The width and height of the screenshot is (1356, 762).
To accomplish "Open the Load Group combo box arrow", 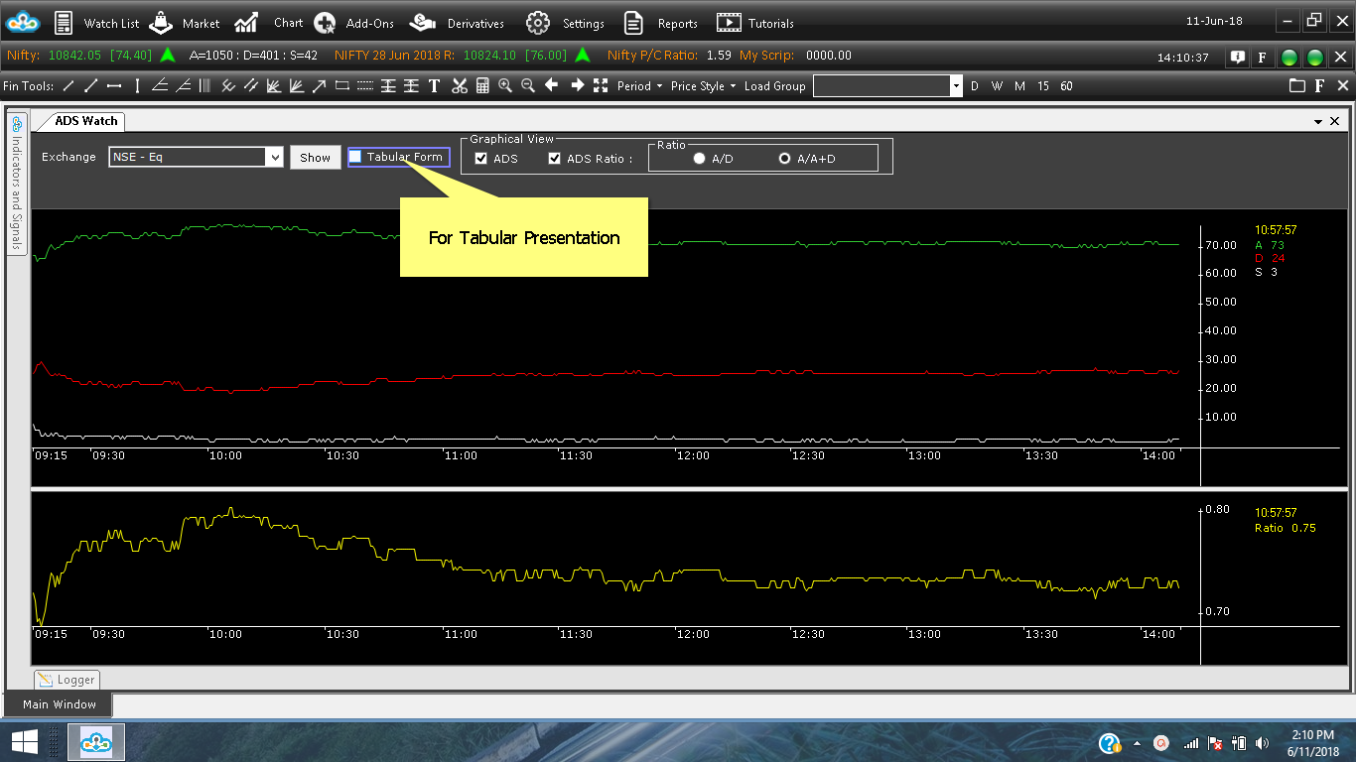I will click(957, 86).
